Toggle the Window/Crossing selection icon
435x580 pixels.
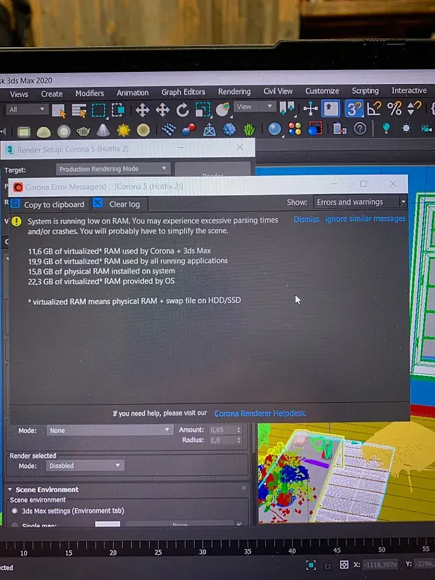[118, 110]
